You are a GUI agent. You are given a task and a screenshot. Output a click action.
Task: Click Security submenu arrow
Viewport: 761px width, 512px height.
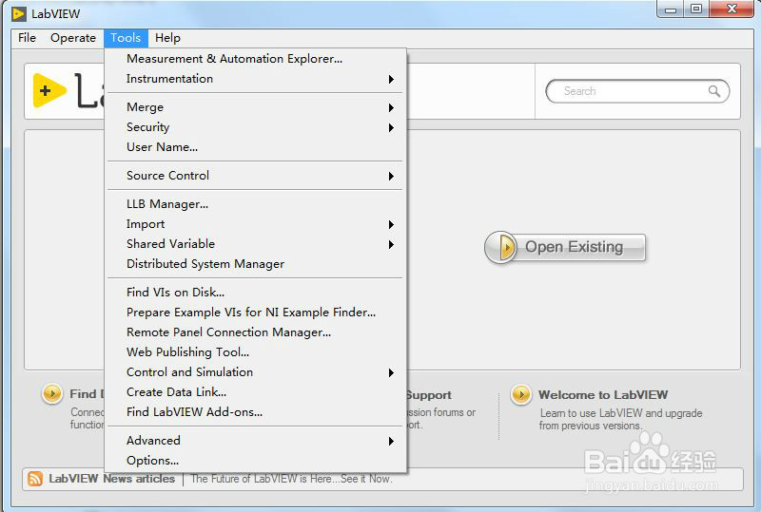point(391,127)
